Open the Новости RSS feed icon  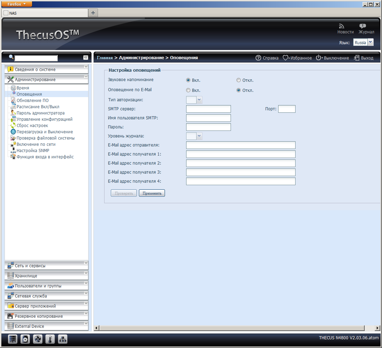point(341,26)
